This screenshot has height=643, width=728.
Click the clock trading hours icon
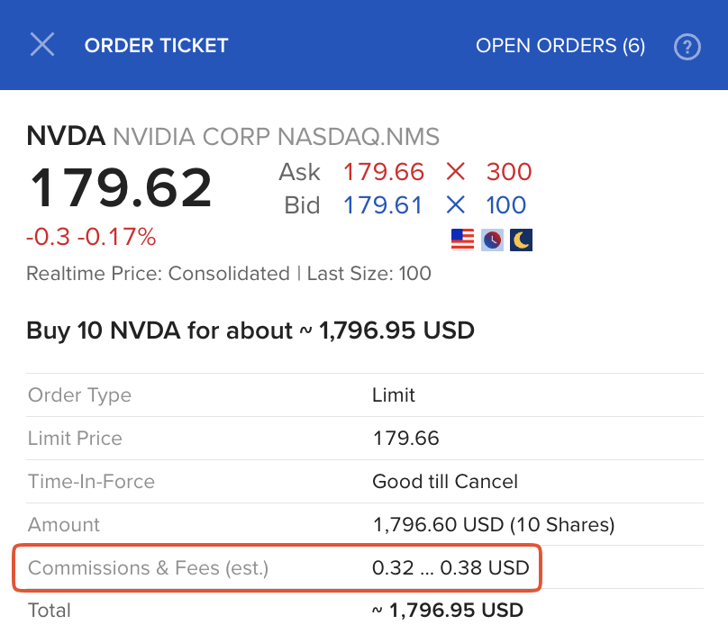coord(492,240)
